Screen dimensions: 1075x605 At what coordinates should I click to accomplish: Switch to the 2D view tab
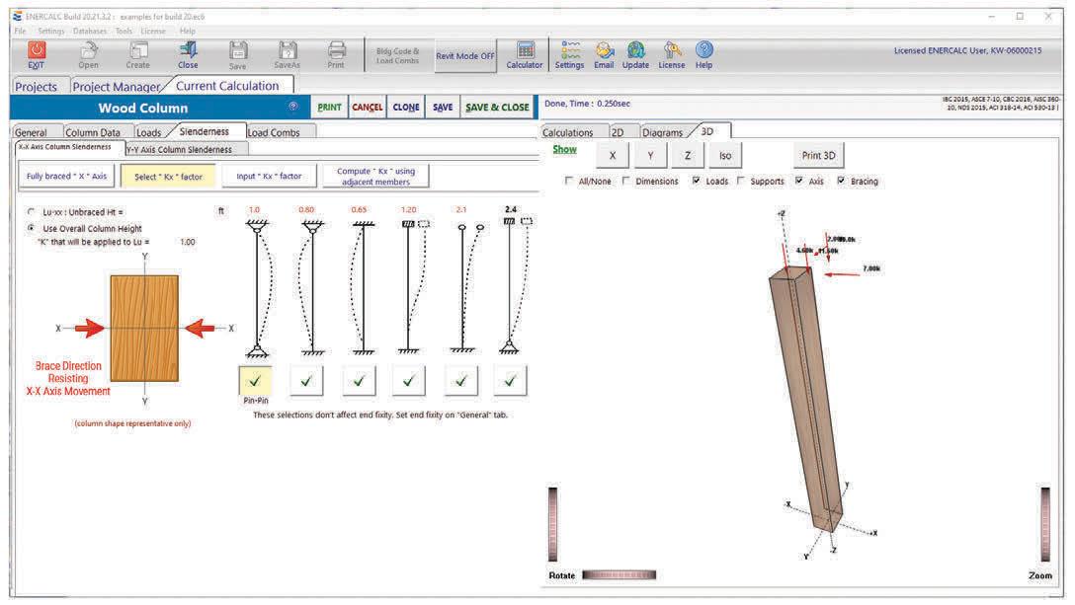[x=618, y=132]
